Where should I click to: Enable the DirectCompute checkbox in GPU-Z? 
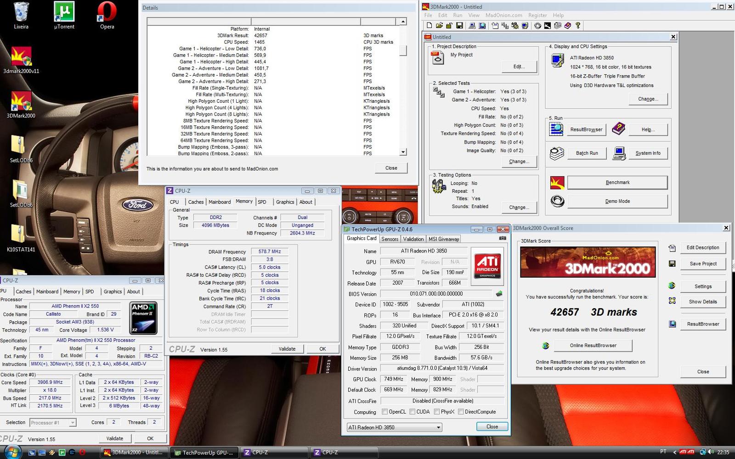pos(461,412)
